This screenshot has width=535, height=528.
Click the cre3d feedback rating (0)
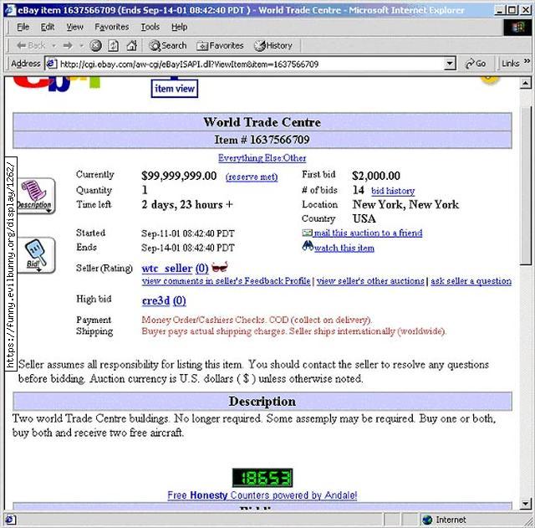180,301
